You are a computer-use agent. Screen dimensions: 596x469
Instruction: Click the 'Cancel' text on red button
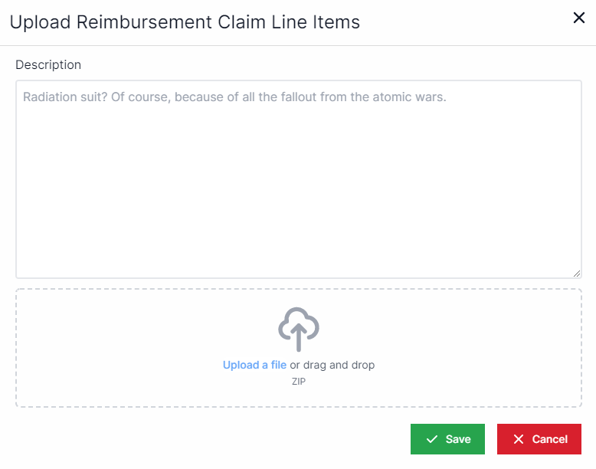click(x=550, y=439)
